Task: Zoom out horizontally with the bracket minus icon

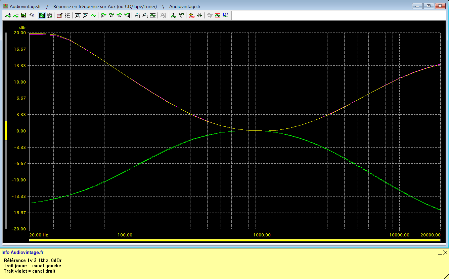Action: 85,15
